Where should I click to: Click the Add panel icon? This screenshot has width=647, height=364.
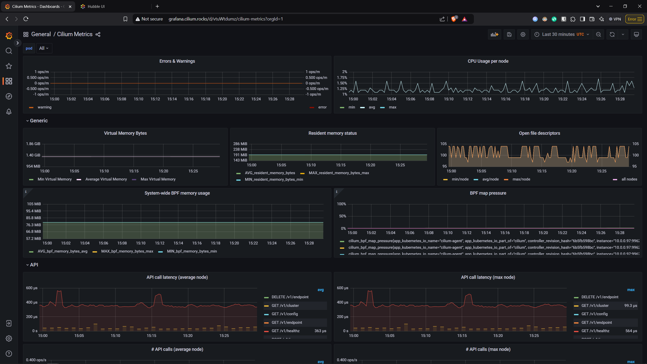tap(494, 34)
